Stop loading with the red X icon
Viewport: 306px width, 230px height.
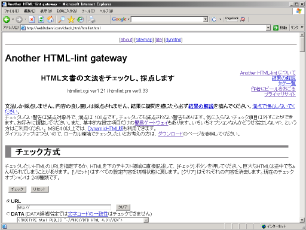(32, 19)
